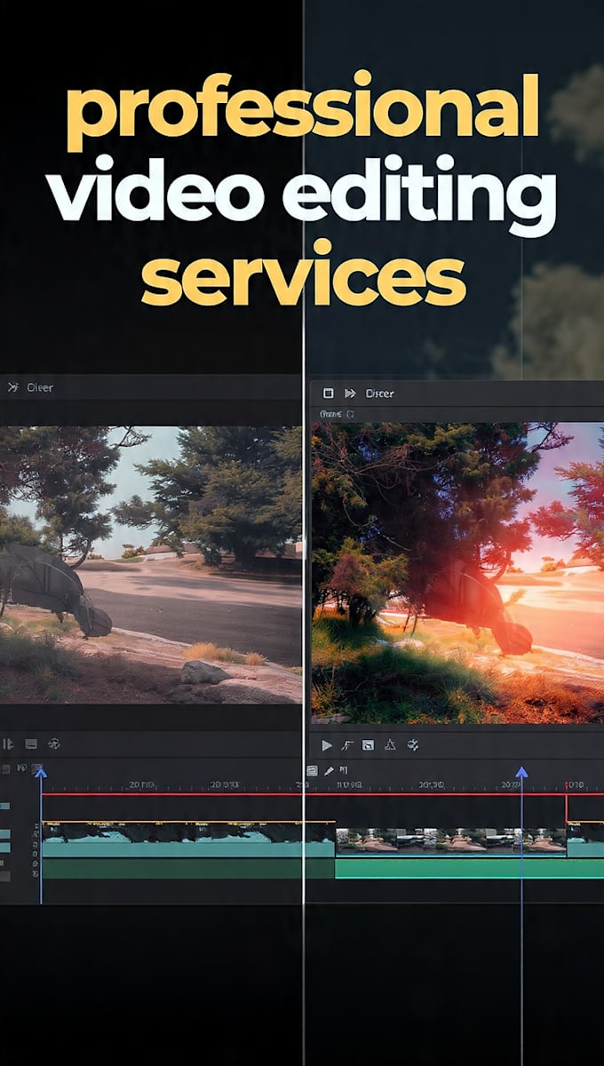Select the pencil edit tool above right timeline
604x1066 pixels.
pyautogui.click(x=329, y=771)
